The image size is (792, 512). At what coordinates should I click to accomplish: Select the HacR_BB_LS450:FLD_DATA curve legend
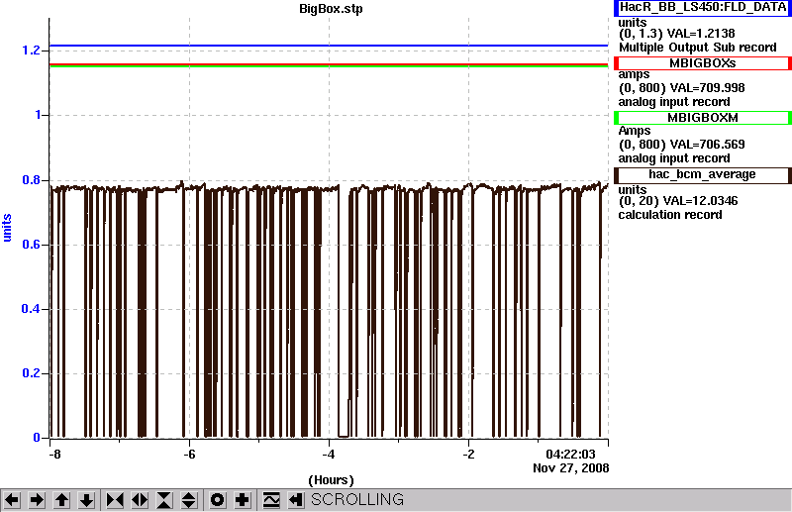703,8
